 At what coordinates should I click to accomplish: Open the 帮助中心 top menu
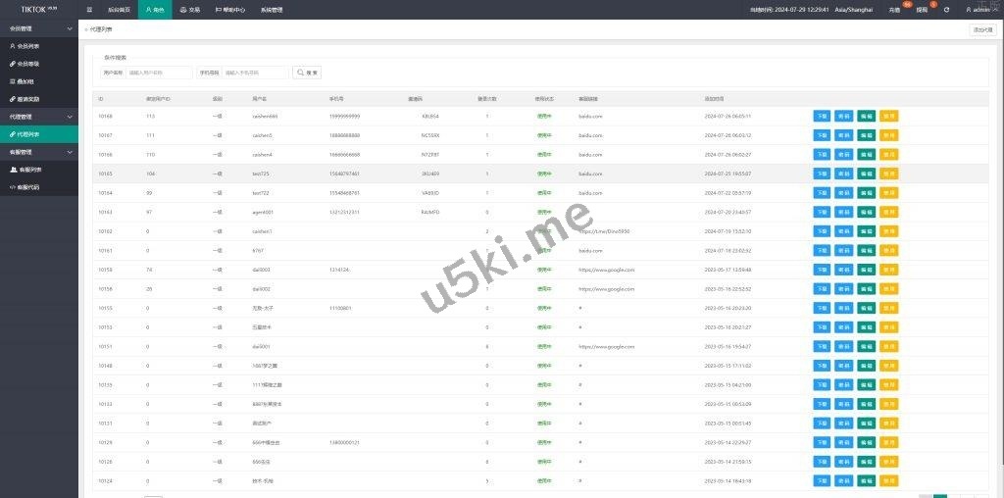point(229,10)
